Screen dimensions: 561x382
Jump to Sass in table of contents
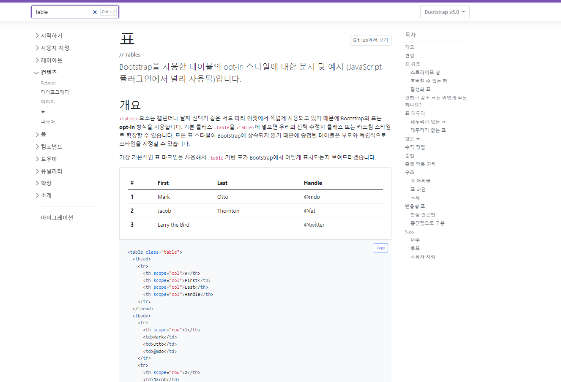click(x=409, y=232)
